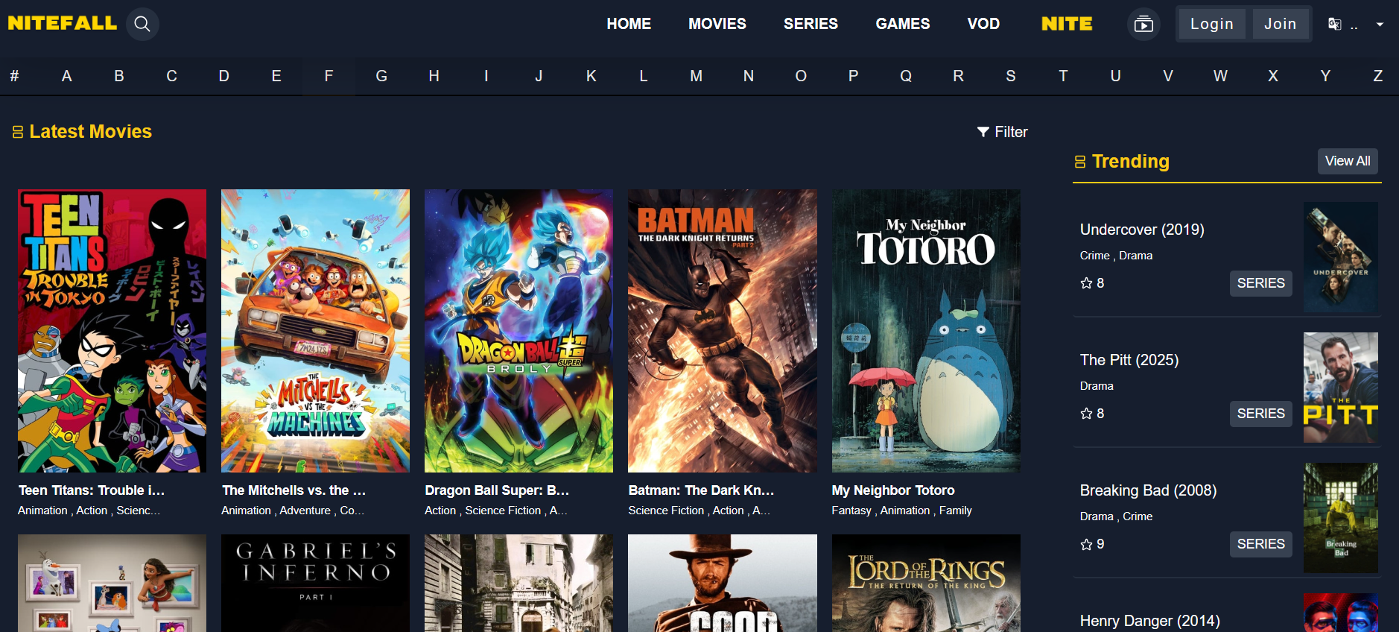Click the star rating icon for Breaking Bad
Image resolution: width=1399 pixels, height=632 pixels.
1086,544
